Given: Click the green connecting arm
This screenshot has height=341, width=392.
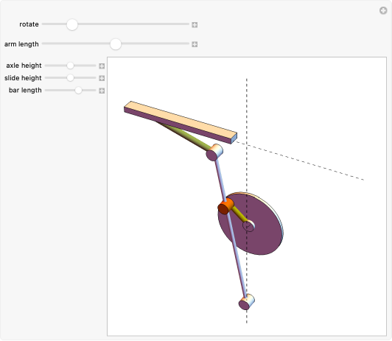Looking at the screenshot, I should click(184, 136).
